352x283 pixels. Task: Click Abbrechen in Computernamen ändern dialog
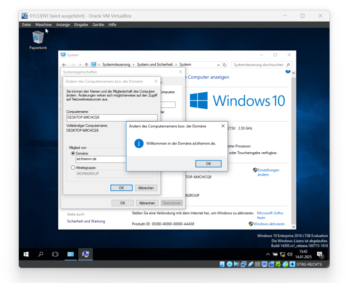pos(146,188)
